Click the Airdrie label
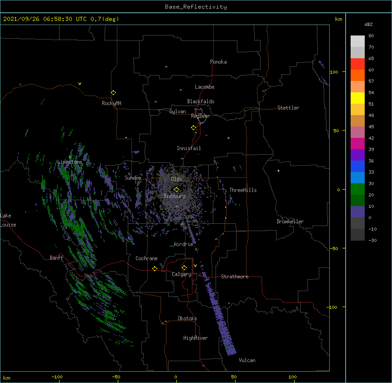 183,244
